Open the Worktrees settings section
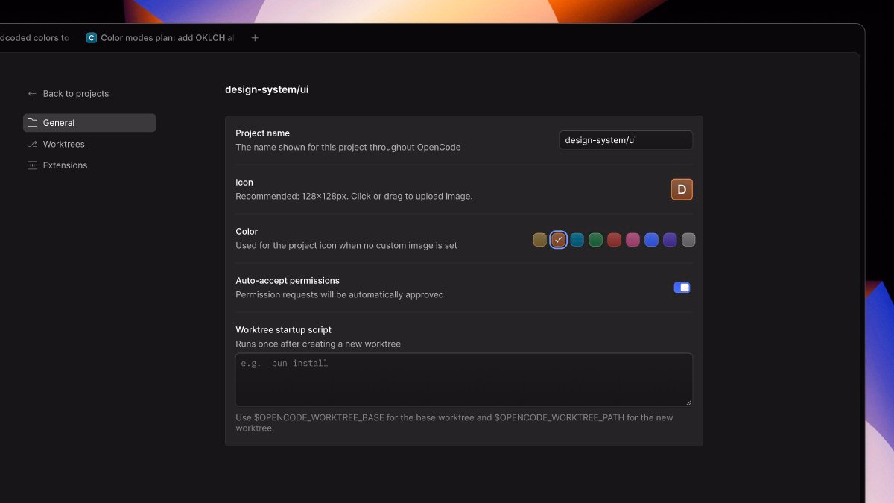Viewport: 894px width, 503px height. (89, 145)
